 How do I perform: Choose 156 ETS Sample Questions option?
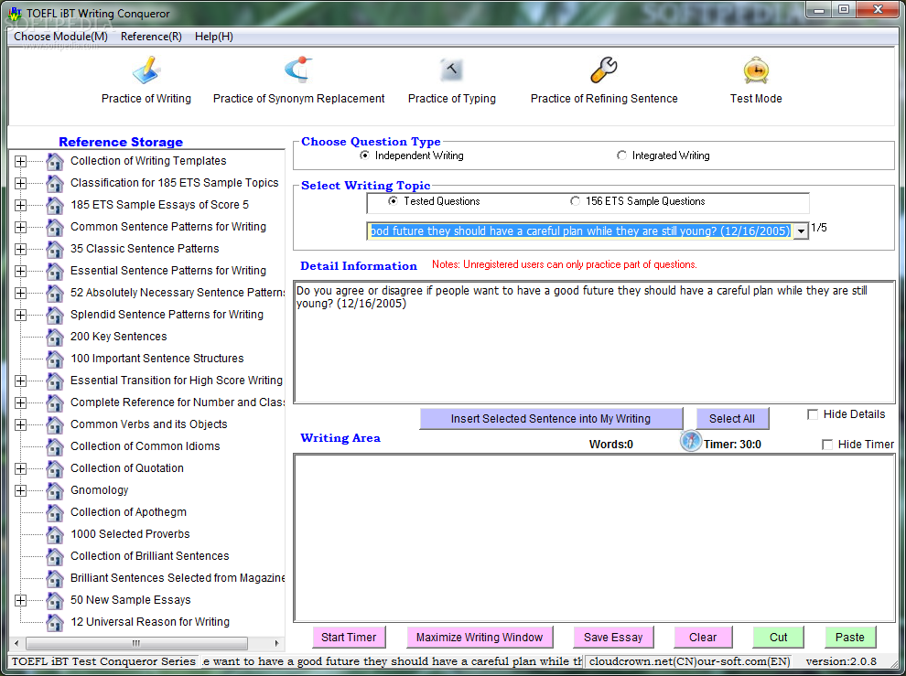click(x=575, y=201)
